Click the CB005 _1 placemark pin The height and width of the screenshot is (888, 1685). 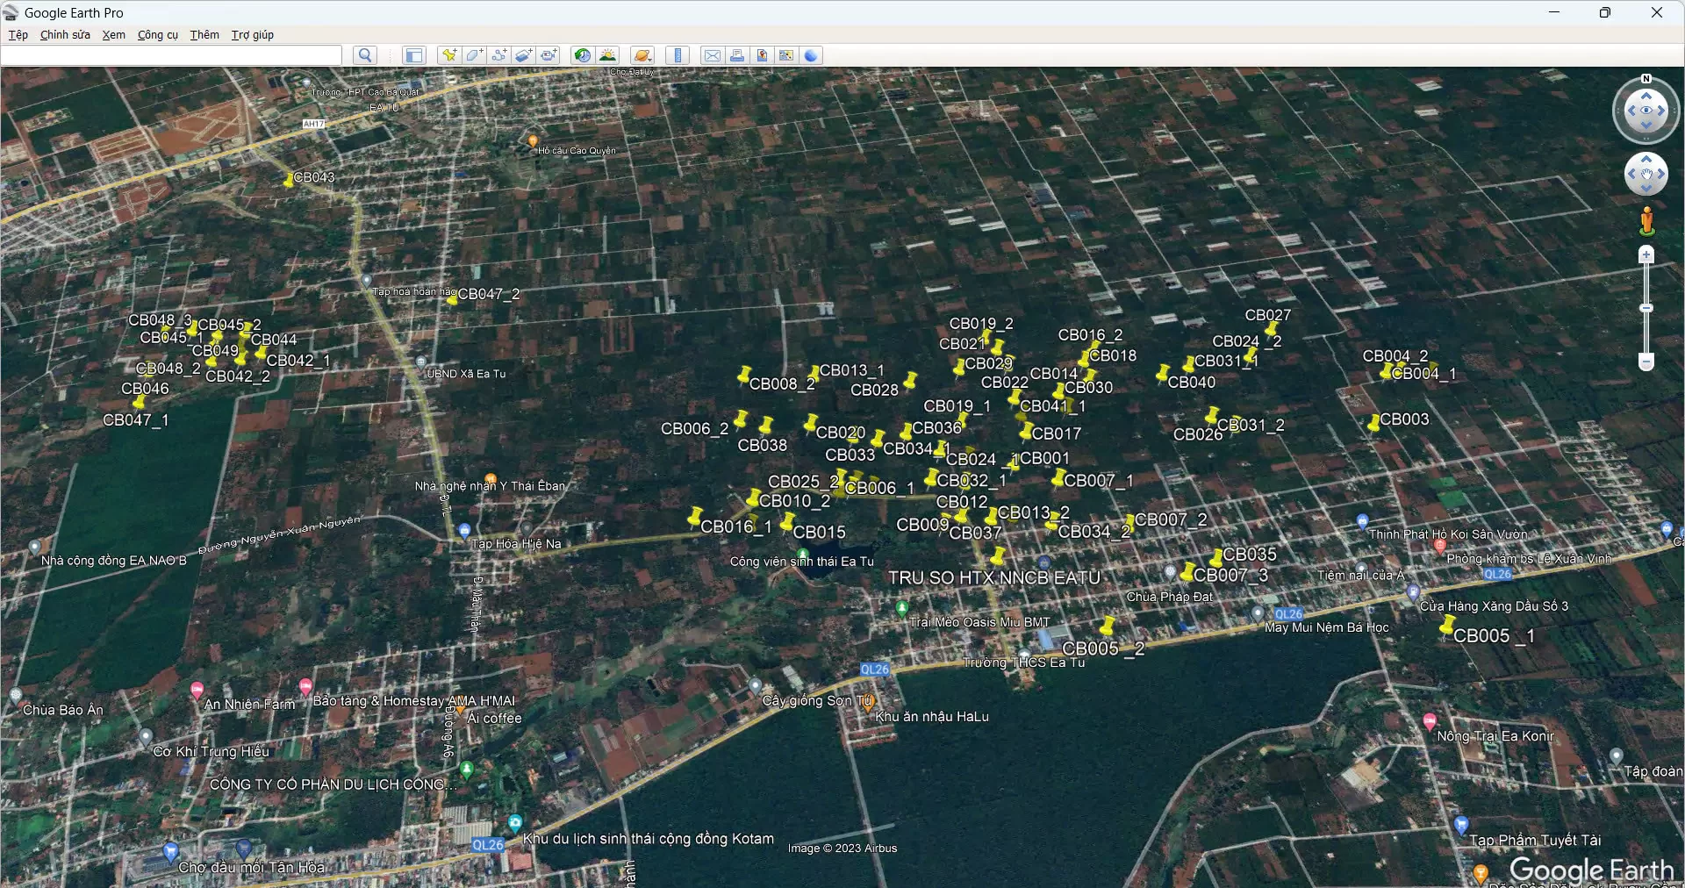point(1446,626)
